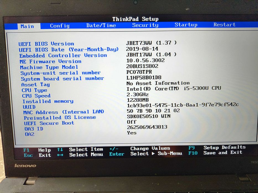Click the UEFI Secure Boot label
This screenshot has width=258, height=193.
pyautogui.click(x=49, y=123)
